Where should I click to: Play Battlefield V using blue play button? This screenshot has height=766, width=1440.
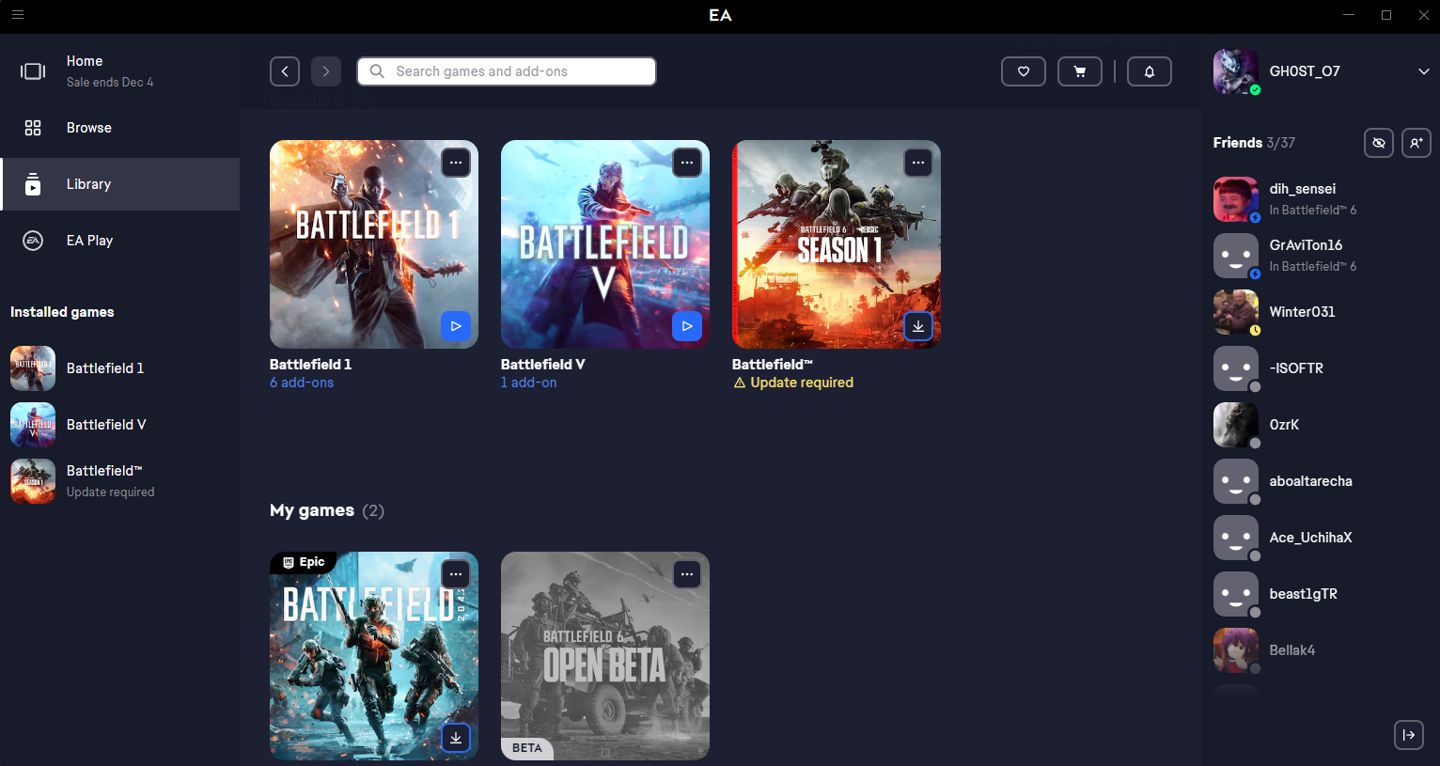tap(687, 326)
